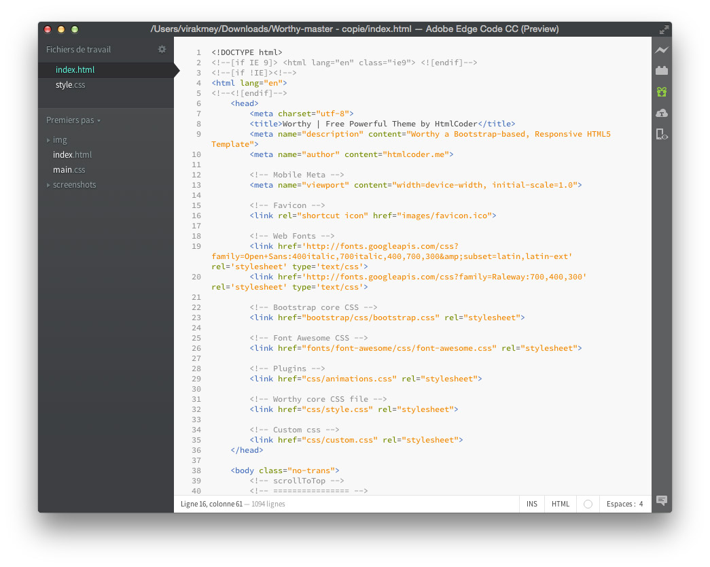The image size is (710, 567).
Task: Enter fullscreen using the title bar arrows icon
Action: point(664,29)
